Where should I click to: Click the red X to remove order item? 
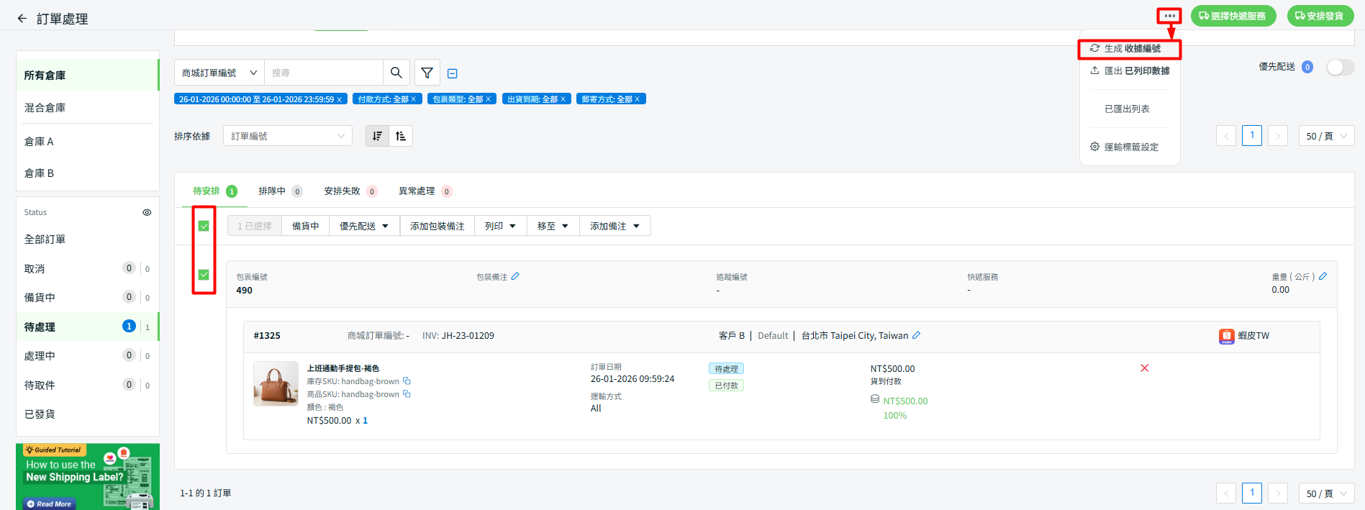click(x=1144, y=368)
